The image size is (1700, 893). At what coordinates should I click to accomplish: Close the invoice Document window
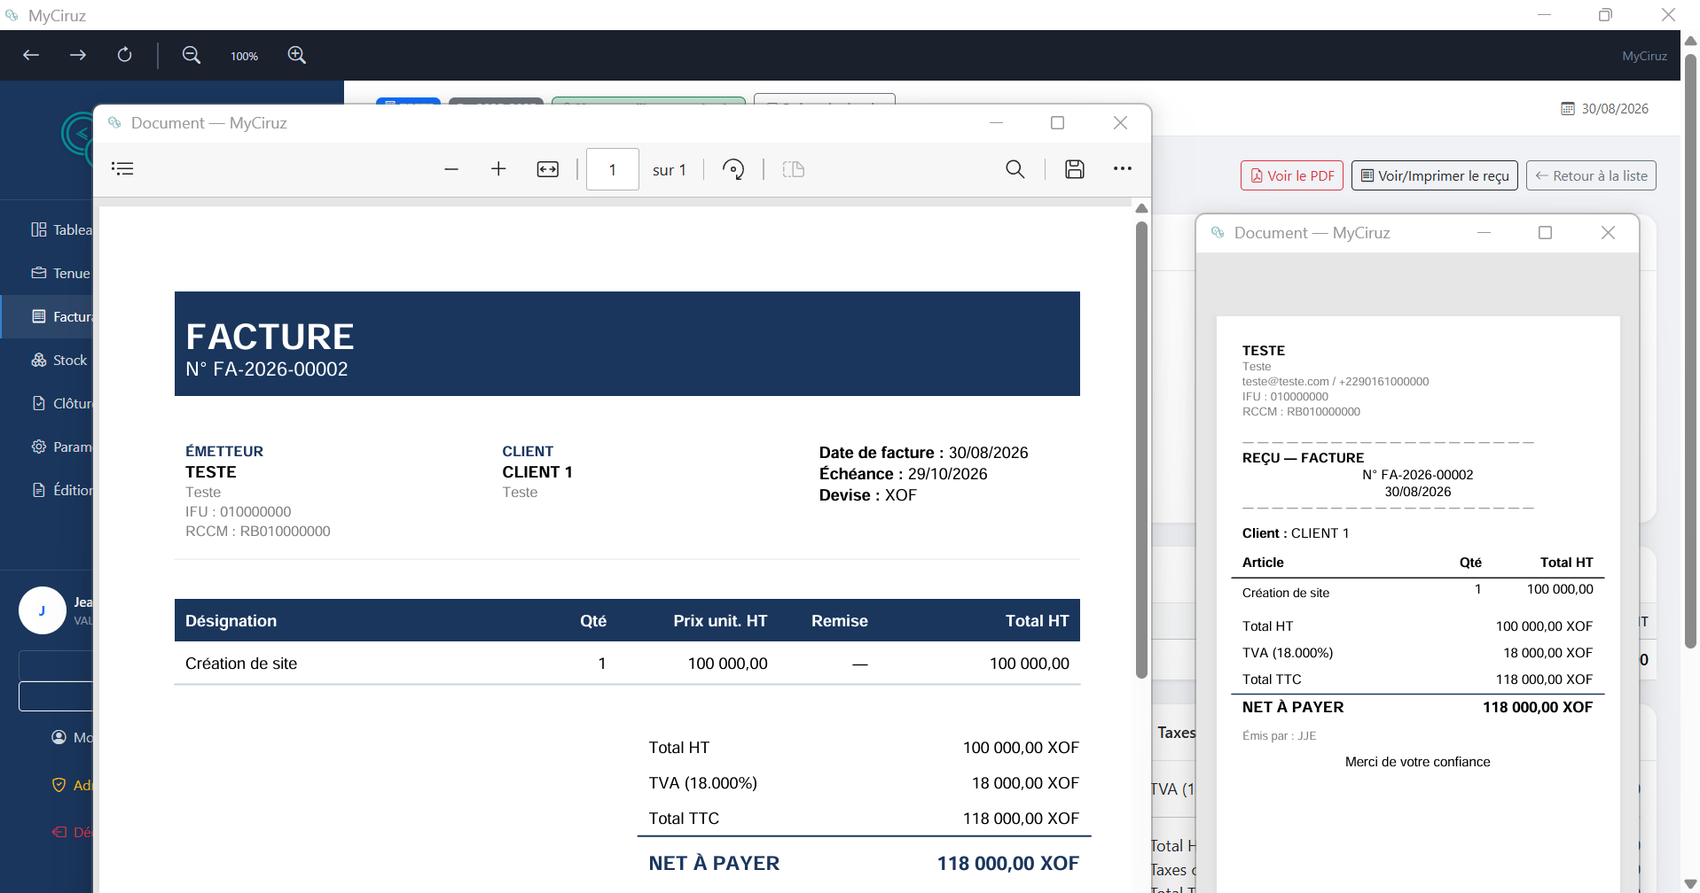pyautogui.click(x=1120, y=123)
